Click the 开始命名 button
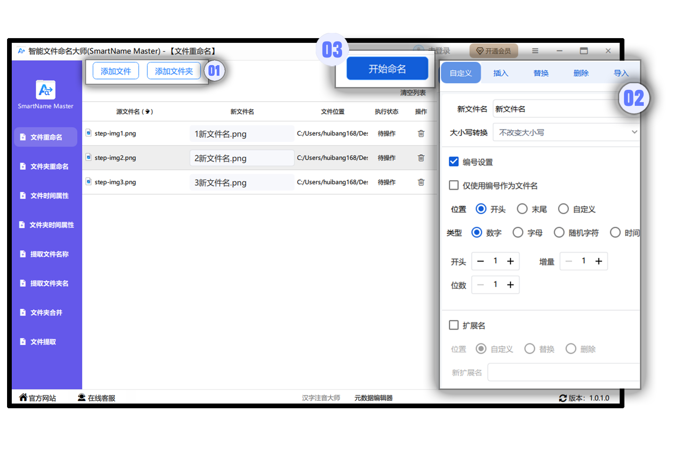The width and height of the screenshot is (687, 476). pyautogui.click(x=387, y=69)
